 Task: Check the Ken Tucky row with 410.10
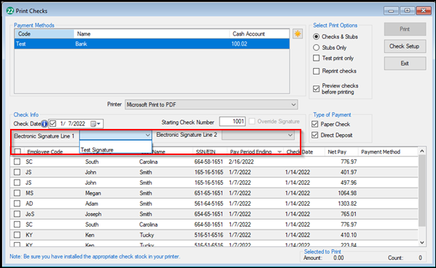[17, 235]
